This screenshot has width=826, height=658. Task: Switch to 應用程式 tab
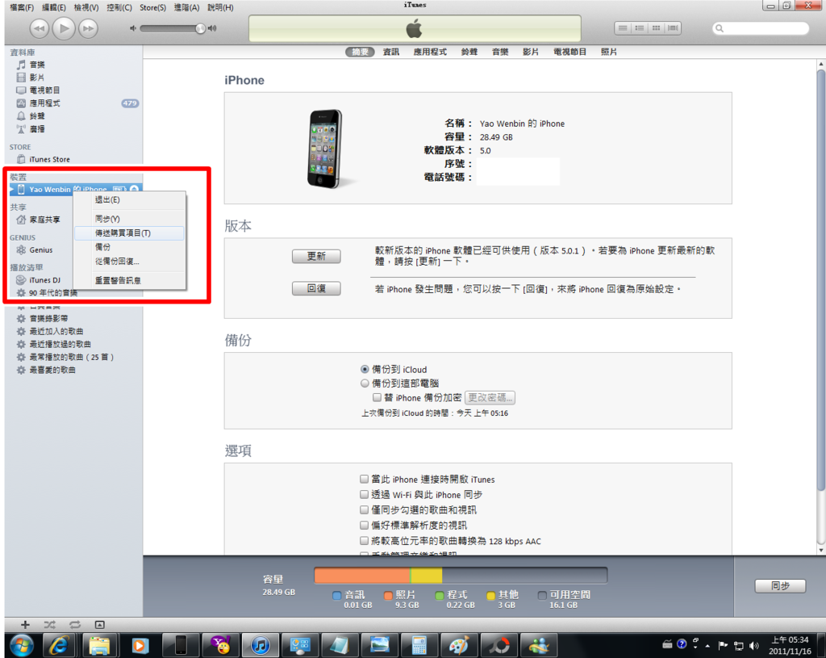(430, 52)
